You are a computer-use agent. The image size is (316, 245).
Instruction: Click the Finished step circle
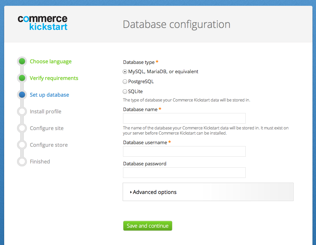click(x=22, y=162)
